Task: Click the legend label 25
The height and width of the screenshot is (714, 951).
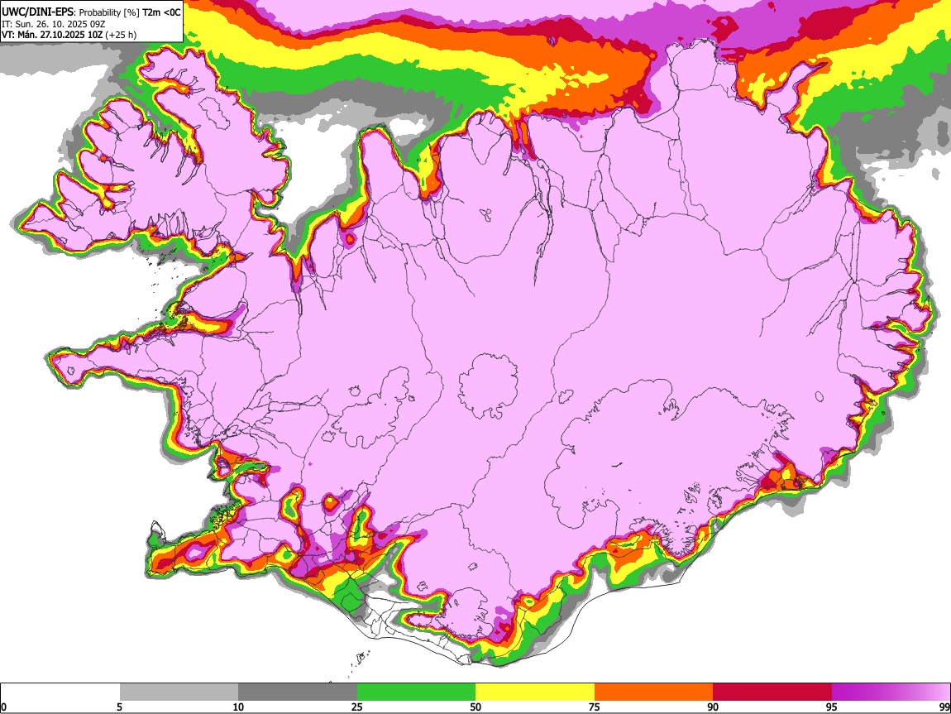Action: (x=357, y=707)
